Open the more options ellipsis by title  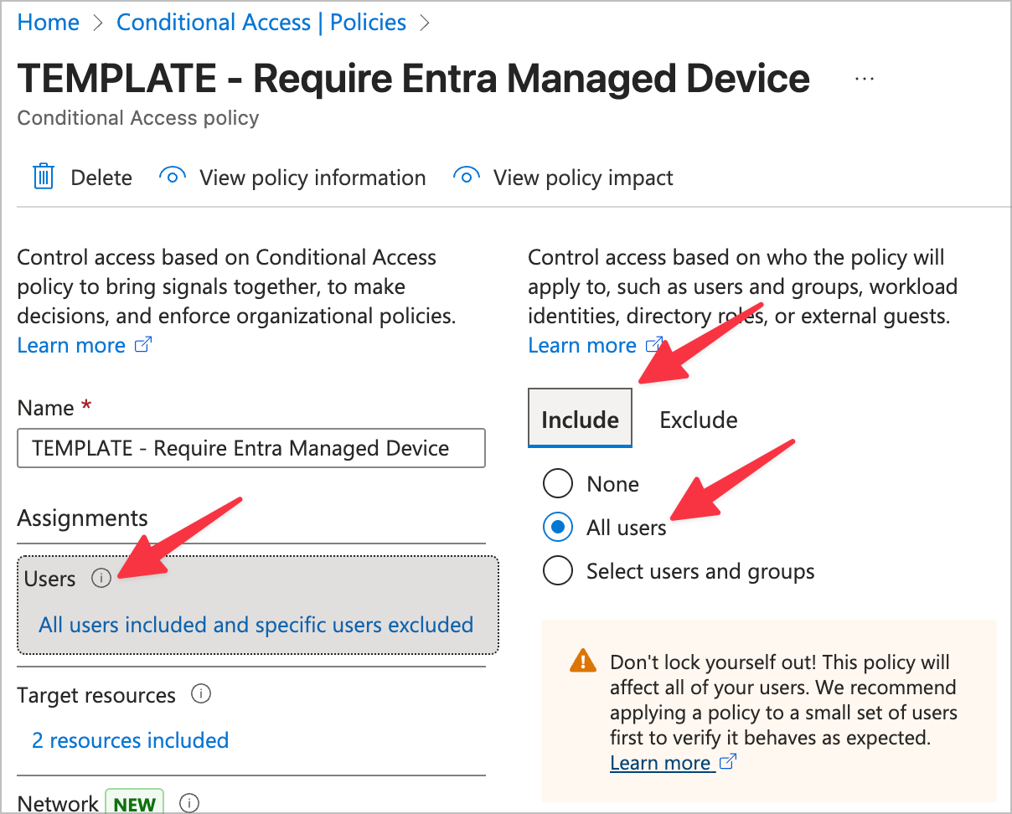click(x=864, y=79)
